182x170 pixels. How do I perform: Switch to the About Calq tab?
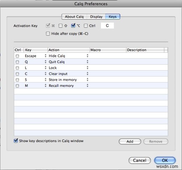click(74, 17)
